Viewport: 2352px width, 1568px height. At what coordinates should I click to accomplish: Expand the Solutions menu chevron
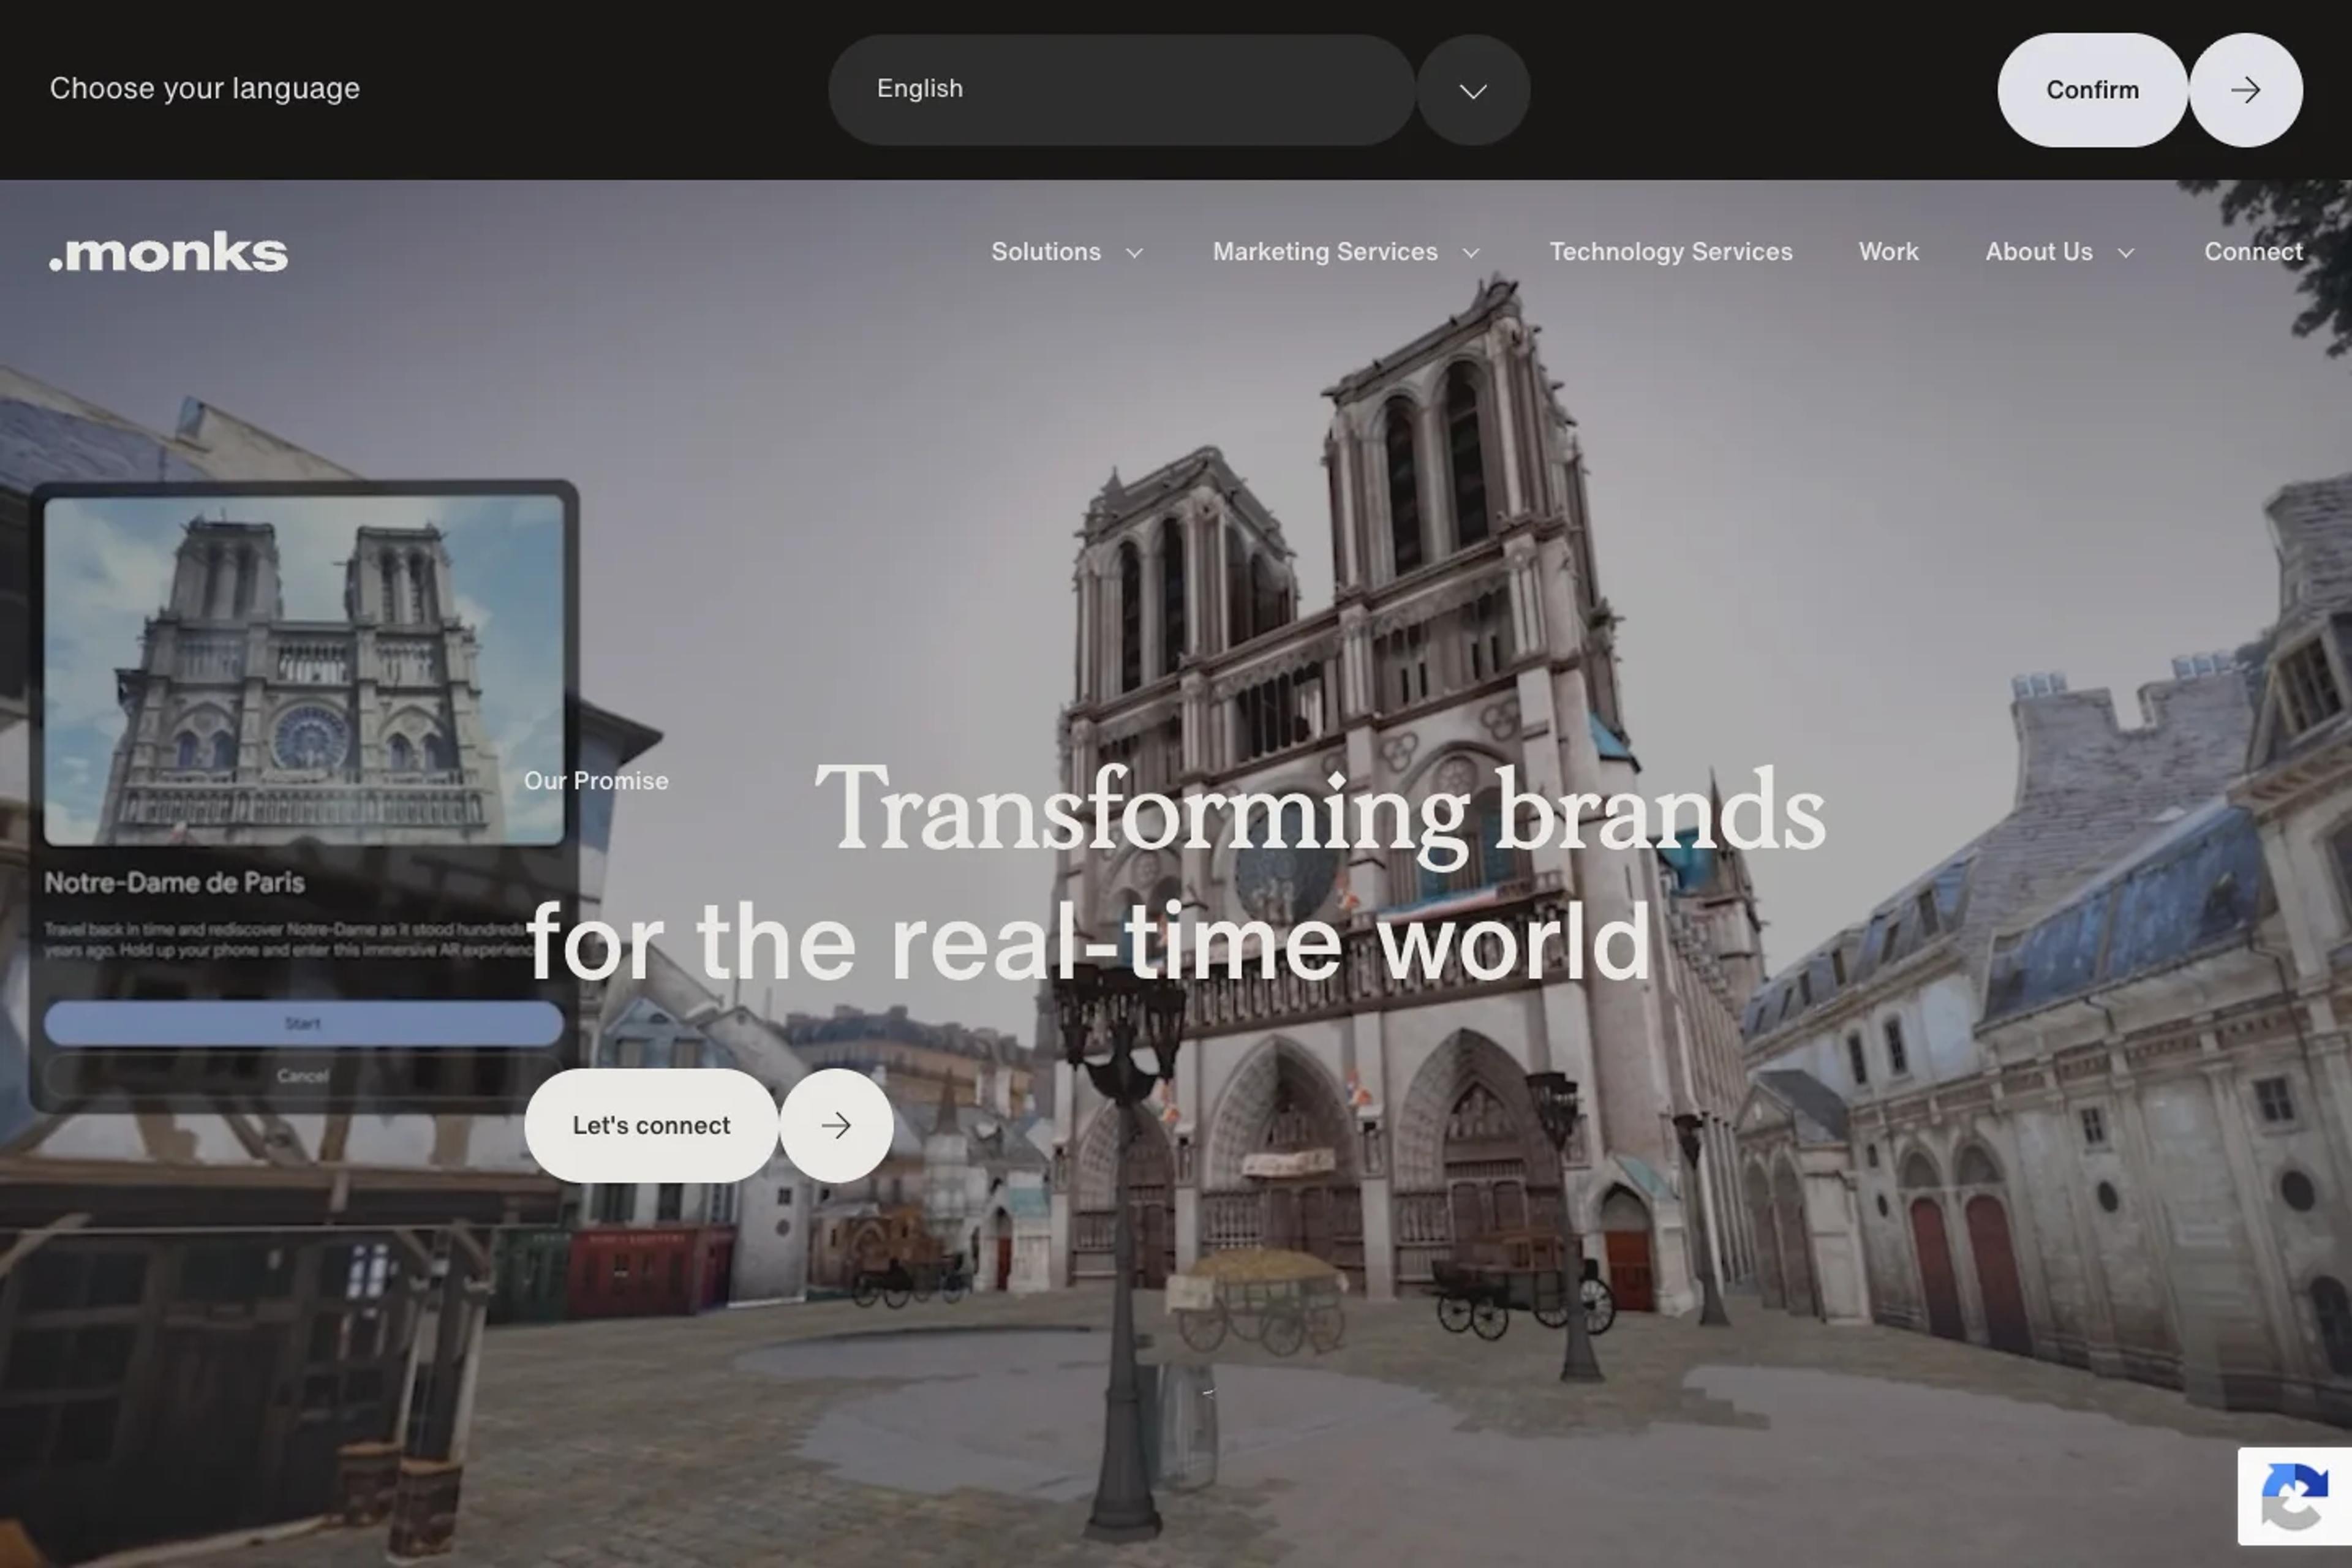(1134, 253)
